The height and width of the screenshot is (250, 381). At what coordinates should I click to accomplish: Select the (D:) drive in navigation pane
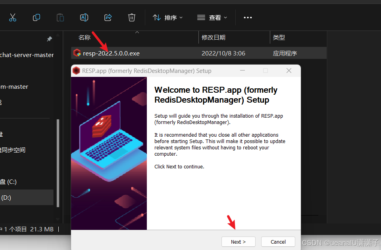(x=27, y=197)
